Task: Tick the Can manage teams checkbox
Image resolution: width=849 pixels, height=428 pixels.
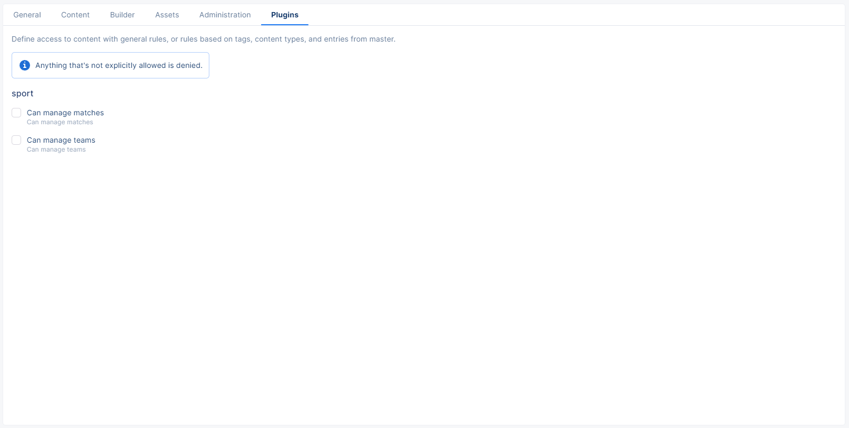Action: (16, 140)
